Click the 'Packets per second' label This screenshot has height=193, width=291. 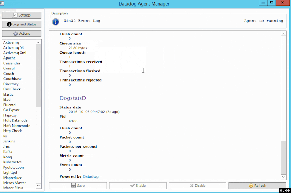[78, 146]
